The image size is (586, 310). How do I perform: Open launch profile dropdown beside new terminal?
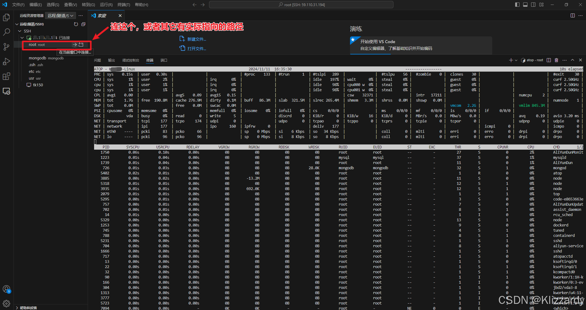(516, 60)
